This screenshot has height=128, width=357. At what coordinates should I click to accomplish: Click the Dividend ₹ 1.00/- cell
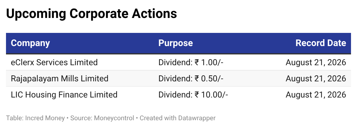[x=191, y=62]
